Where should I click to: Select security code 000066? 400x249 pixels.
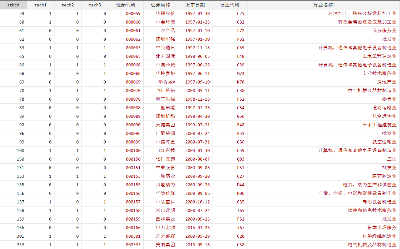(x=133, y=65)
